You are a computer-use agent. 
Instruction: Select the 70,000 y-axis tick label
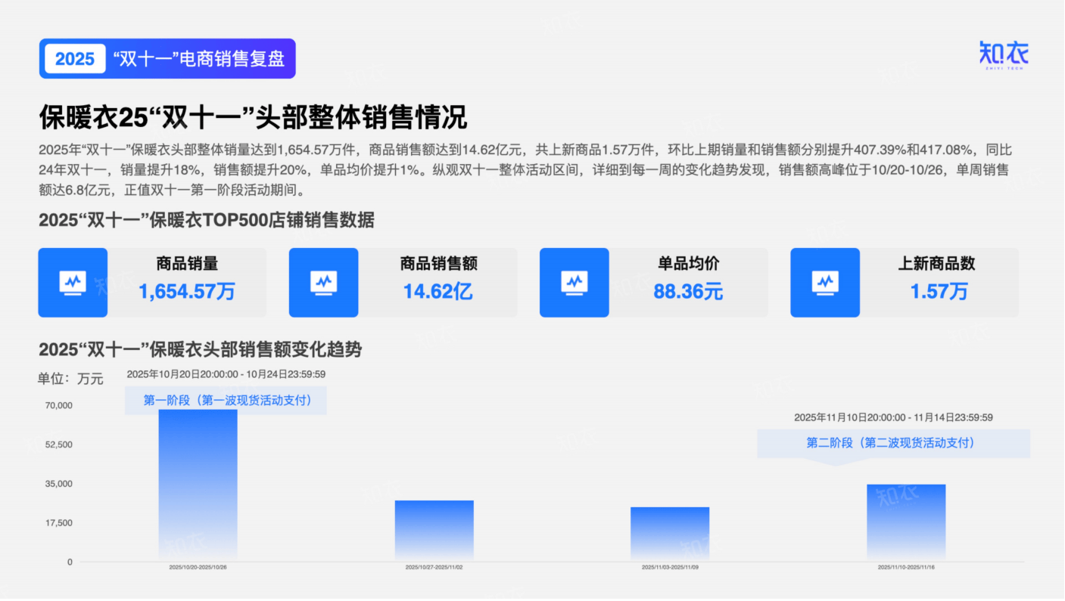[x=58, y=406]
